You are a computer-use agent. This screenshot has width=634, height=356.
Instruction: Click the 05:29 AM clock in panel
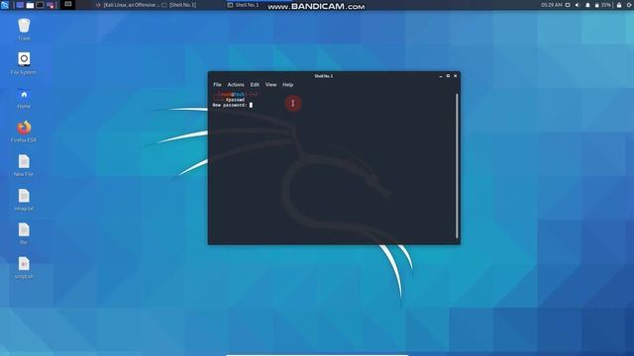coord(552,5)
